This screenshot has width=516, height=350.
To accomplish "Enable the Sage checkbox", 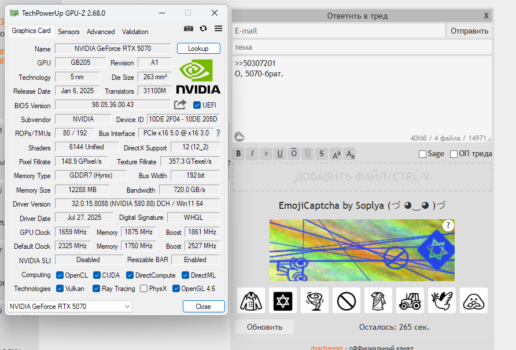I will click(x=422, y=154).
